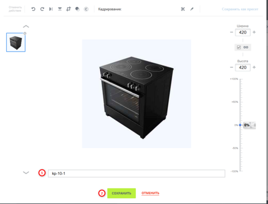
Task: Remove thumbnail with small corner circle
Action: click(25, 33)
